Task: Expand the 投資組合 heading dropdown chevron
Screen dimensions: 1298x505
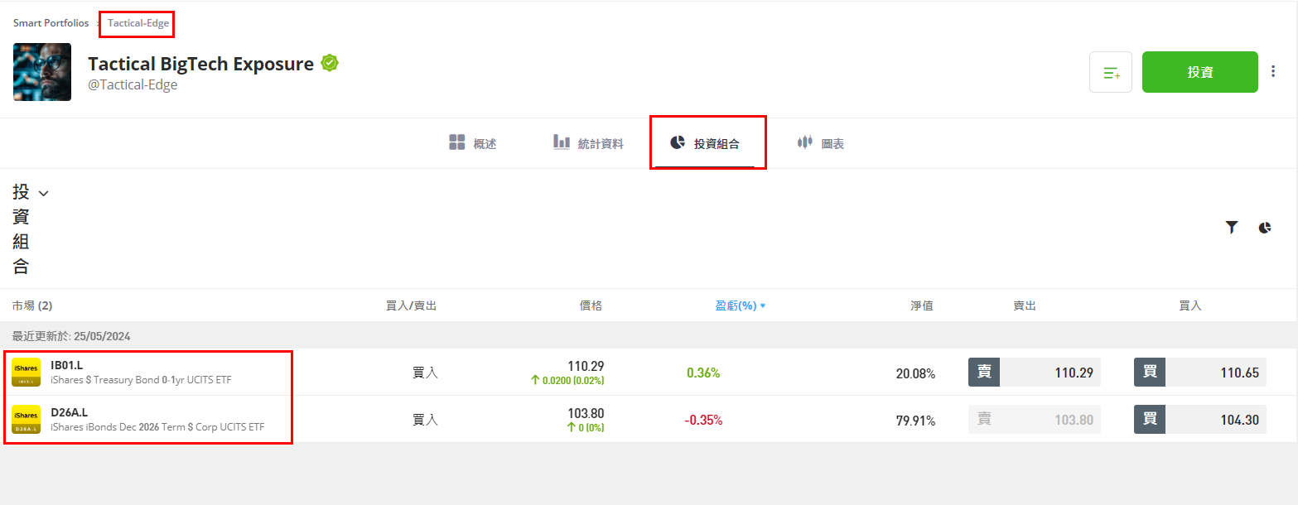Action: pyautogui.click(x=44, y=194)
